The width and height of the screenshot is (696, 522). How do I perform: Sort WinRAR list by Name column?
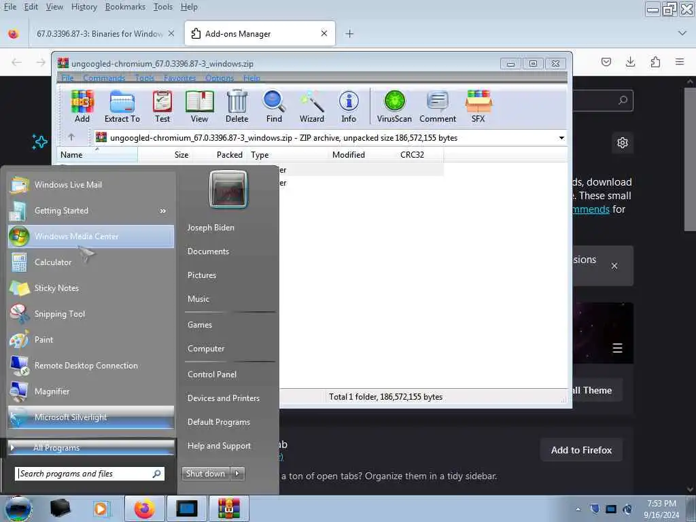coord(97,154)
